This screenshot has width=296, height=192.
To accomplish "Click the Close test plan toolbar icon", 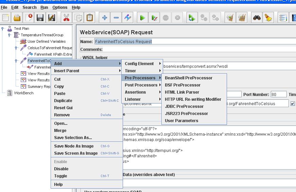I will [29, 18].
